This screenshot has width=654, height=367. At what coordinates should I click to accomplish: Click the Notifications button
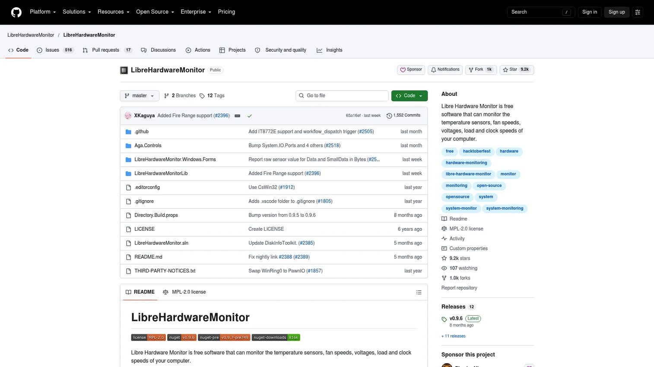tap(445, 70)
